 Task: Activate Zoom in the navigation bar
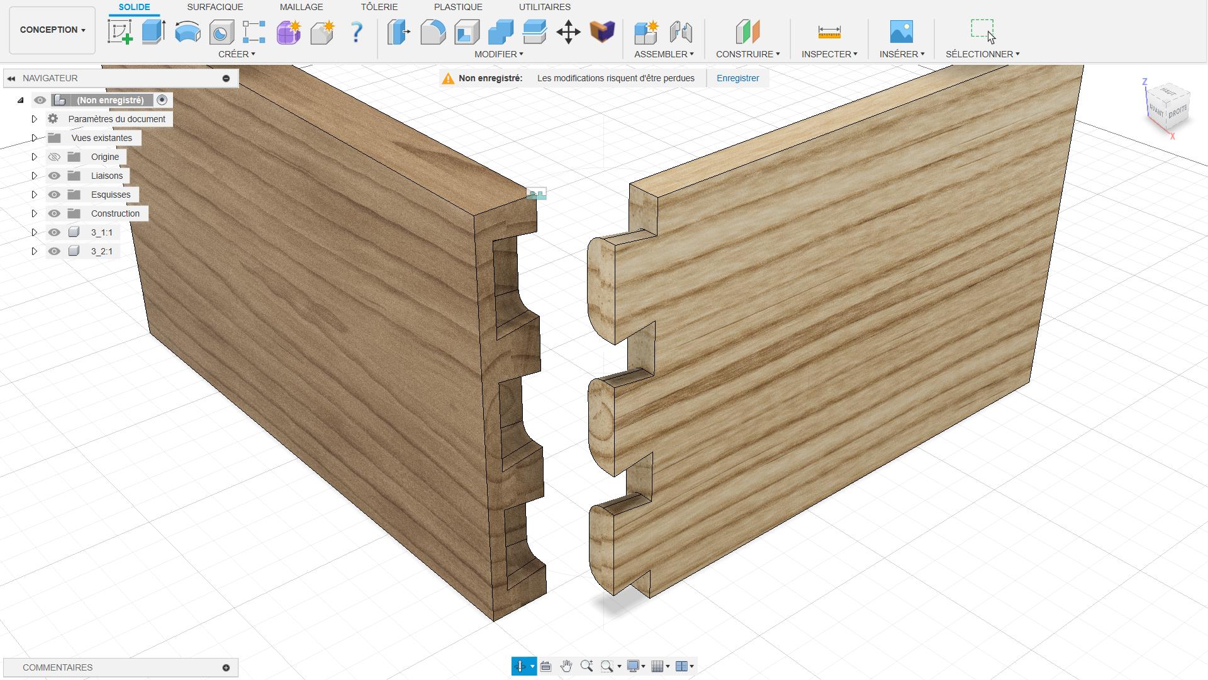[x=588, y=666]
